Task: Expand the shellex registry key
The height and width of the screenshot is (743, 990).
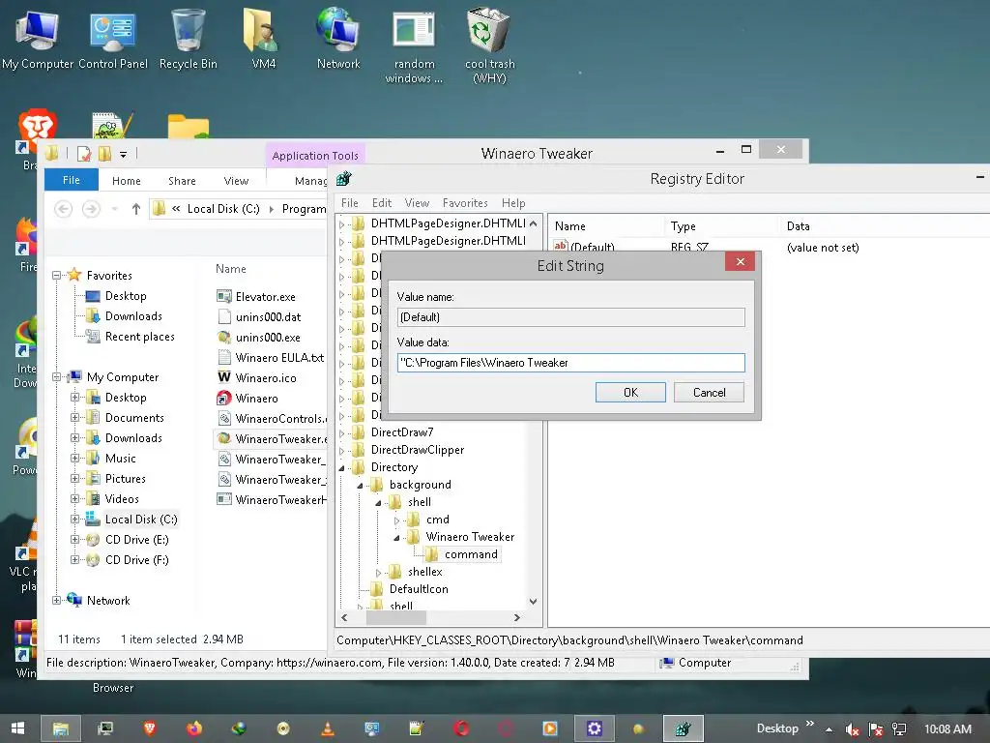Action: 378,573
